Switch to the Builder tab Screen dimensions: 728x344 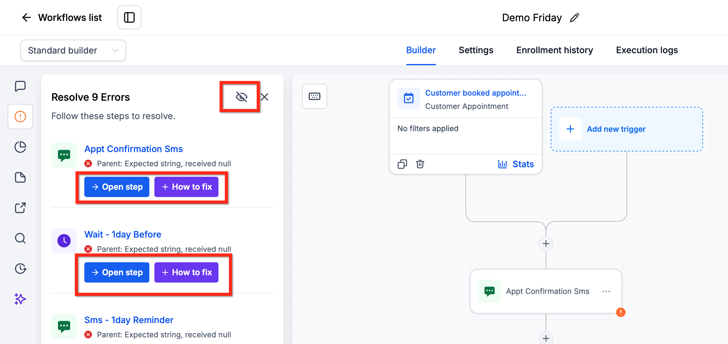tap(421, 50)
